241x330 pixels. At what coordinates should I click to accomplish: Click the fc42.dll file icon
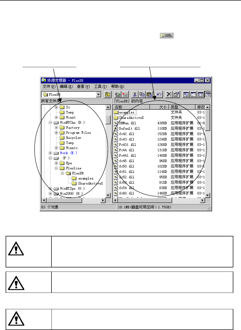(116, 134)
